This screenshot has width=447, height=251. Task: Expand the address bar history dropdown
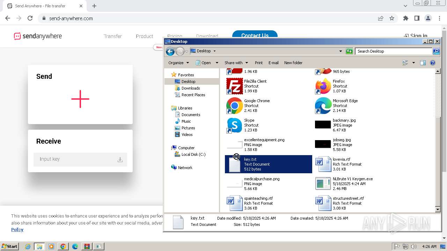341,51
